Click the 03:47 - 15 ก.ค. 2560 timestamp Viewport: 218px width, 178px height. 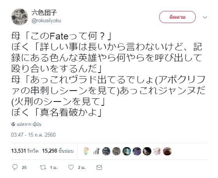click(34, 135)
